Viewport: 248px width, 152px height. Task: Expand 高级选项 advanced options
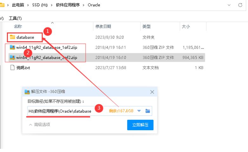[x=39, y=125]
